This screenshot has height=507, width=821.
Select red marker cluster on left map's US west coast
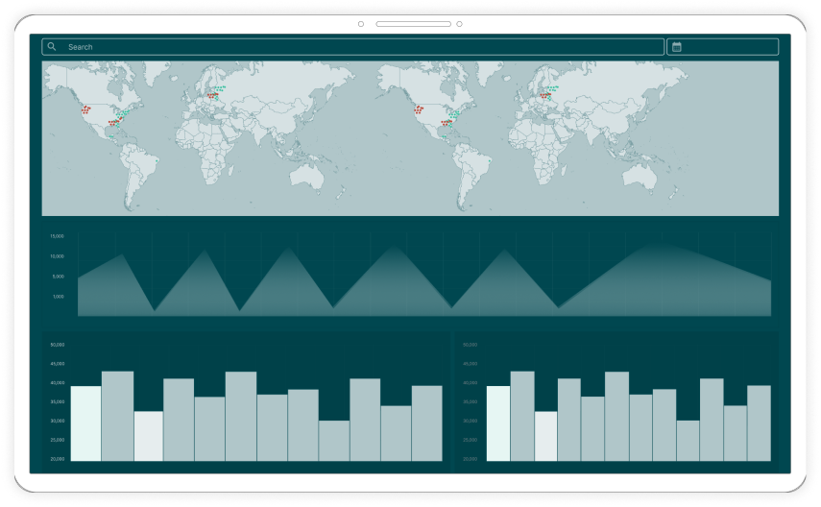point(86,109)
